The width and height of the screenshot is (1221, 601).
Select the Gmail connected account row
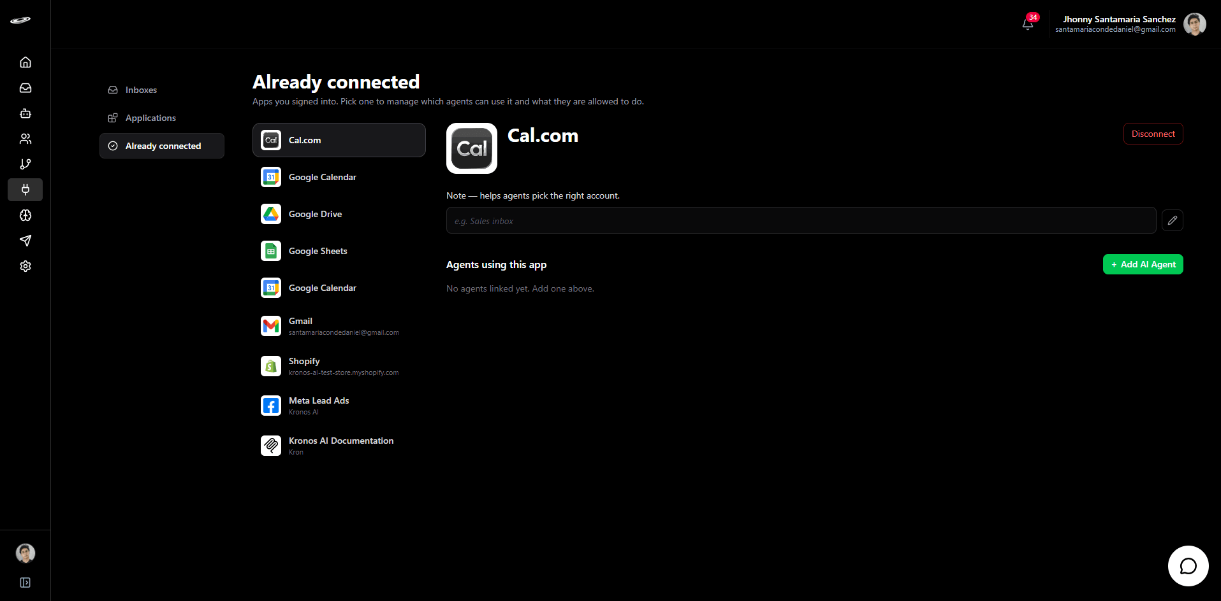339,326
